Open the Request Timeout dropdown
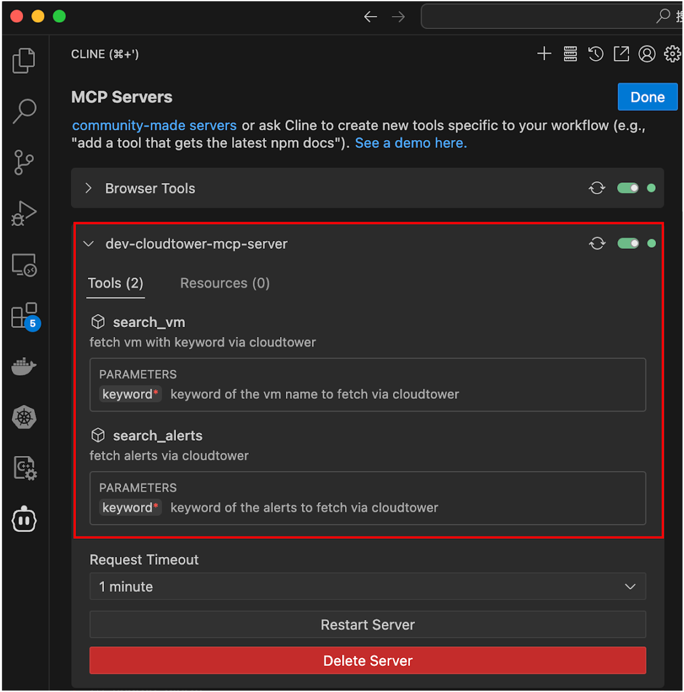The height and width of the screenshot is (692, 684). 367,586
